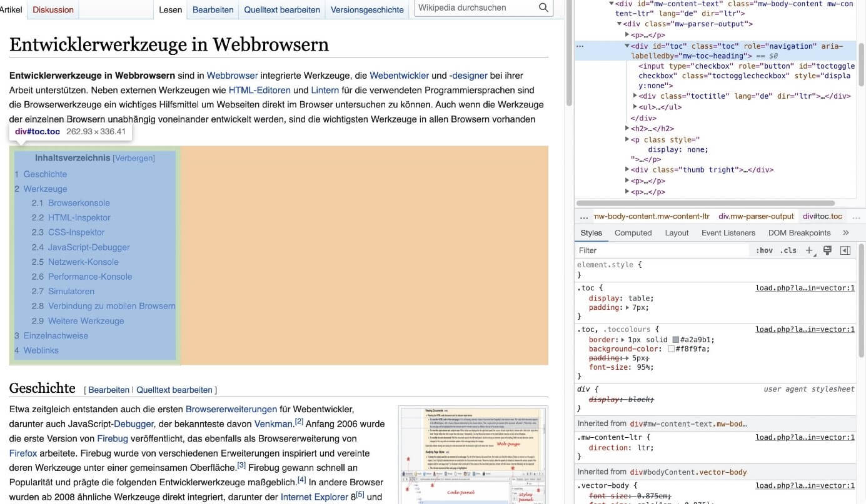
Task: Open the .vector-body rule's load.php source link
Action: [x=805, y=485]
